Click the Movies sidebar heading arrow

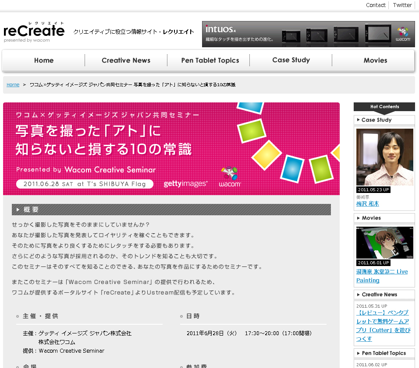(359, 218)
